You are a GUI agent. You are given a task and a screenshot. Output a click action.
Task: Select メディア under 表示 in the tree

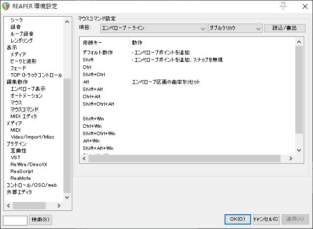tap(18, 55)
